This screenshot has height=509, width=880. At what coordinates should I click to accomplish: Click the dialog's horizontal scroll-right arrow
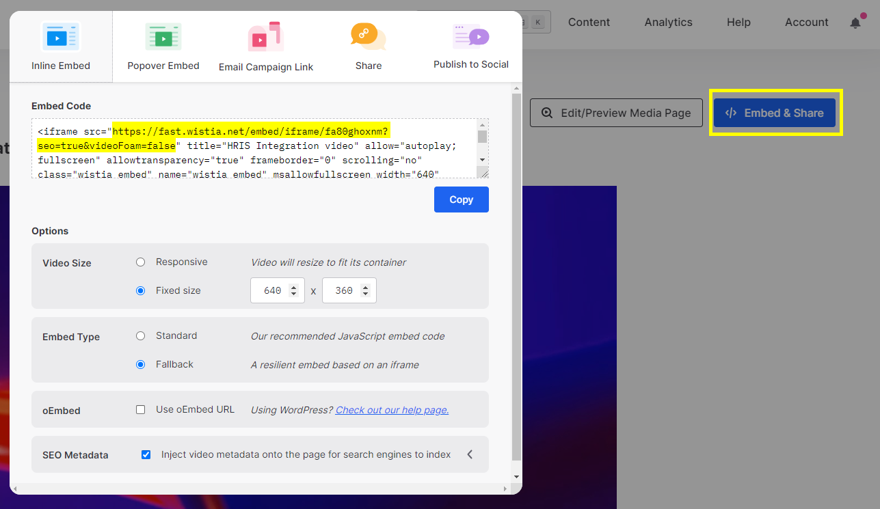[x=505, y=489]
